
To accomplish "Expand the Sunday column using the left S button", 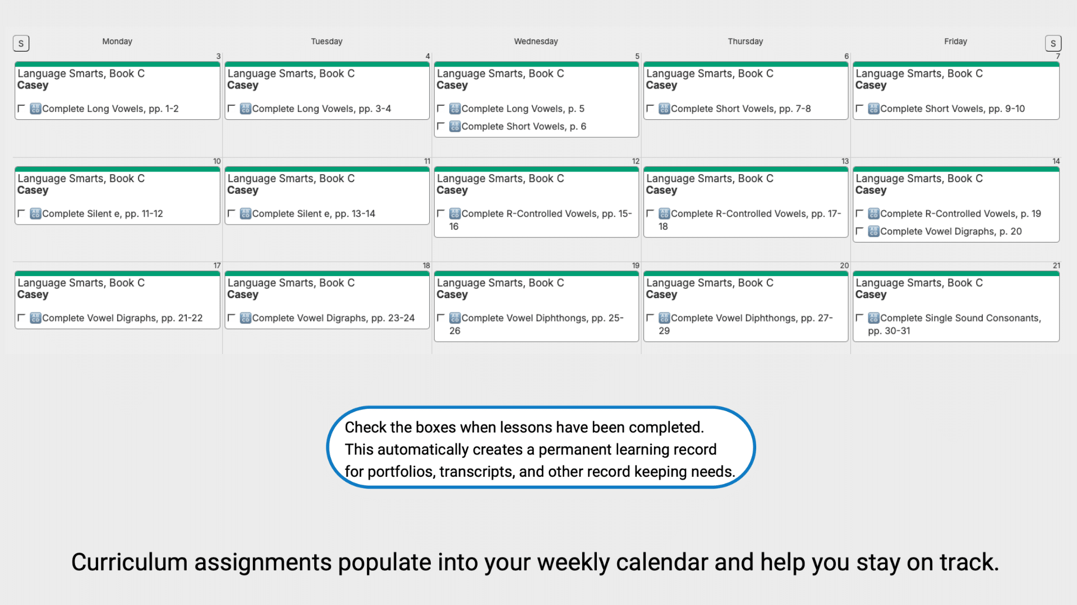I will pos(21,43).
